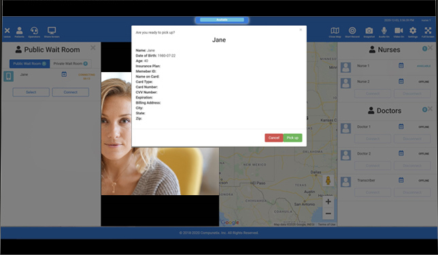Click Nurse 2 calendar icon

tap(401, 82)
